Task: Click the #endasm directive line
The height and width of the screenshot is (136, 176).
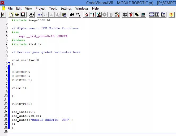Action: click(x=18, y=40)
